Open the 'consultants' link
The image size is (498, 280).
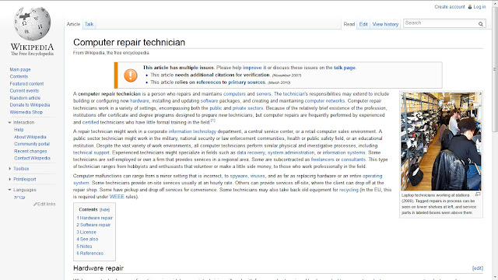pos(353,159)
